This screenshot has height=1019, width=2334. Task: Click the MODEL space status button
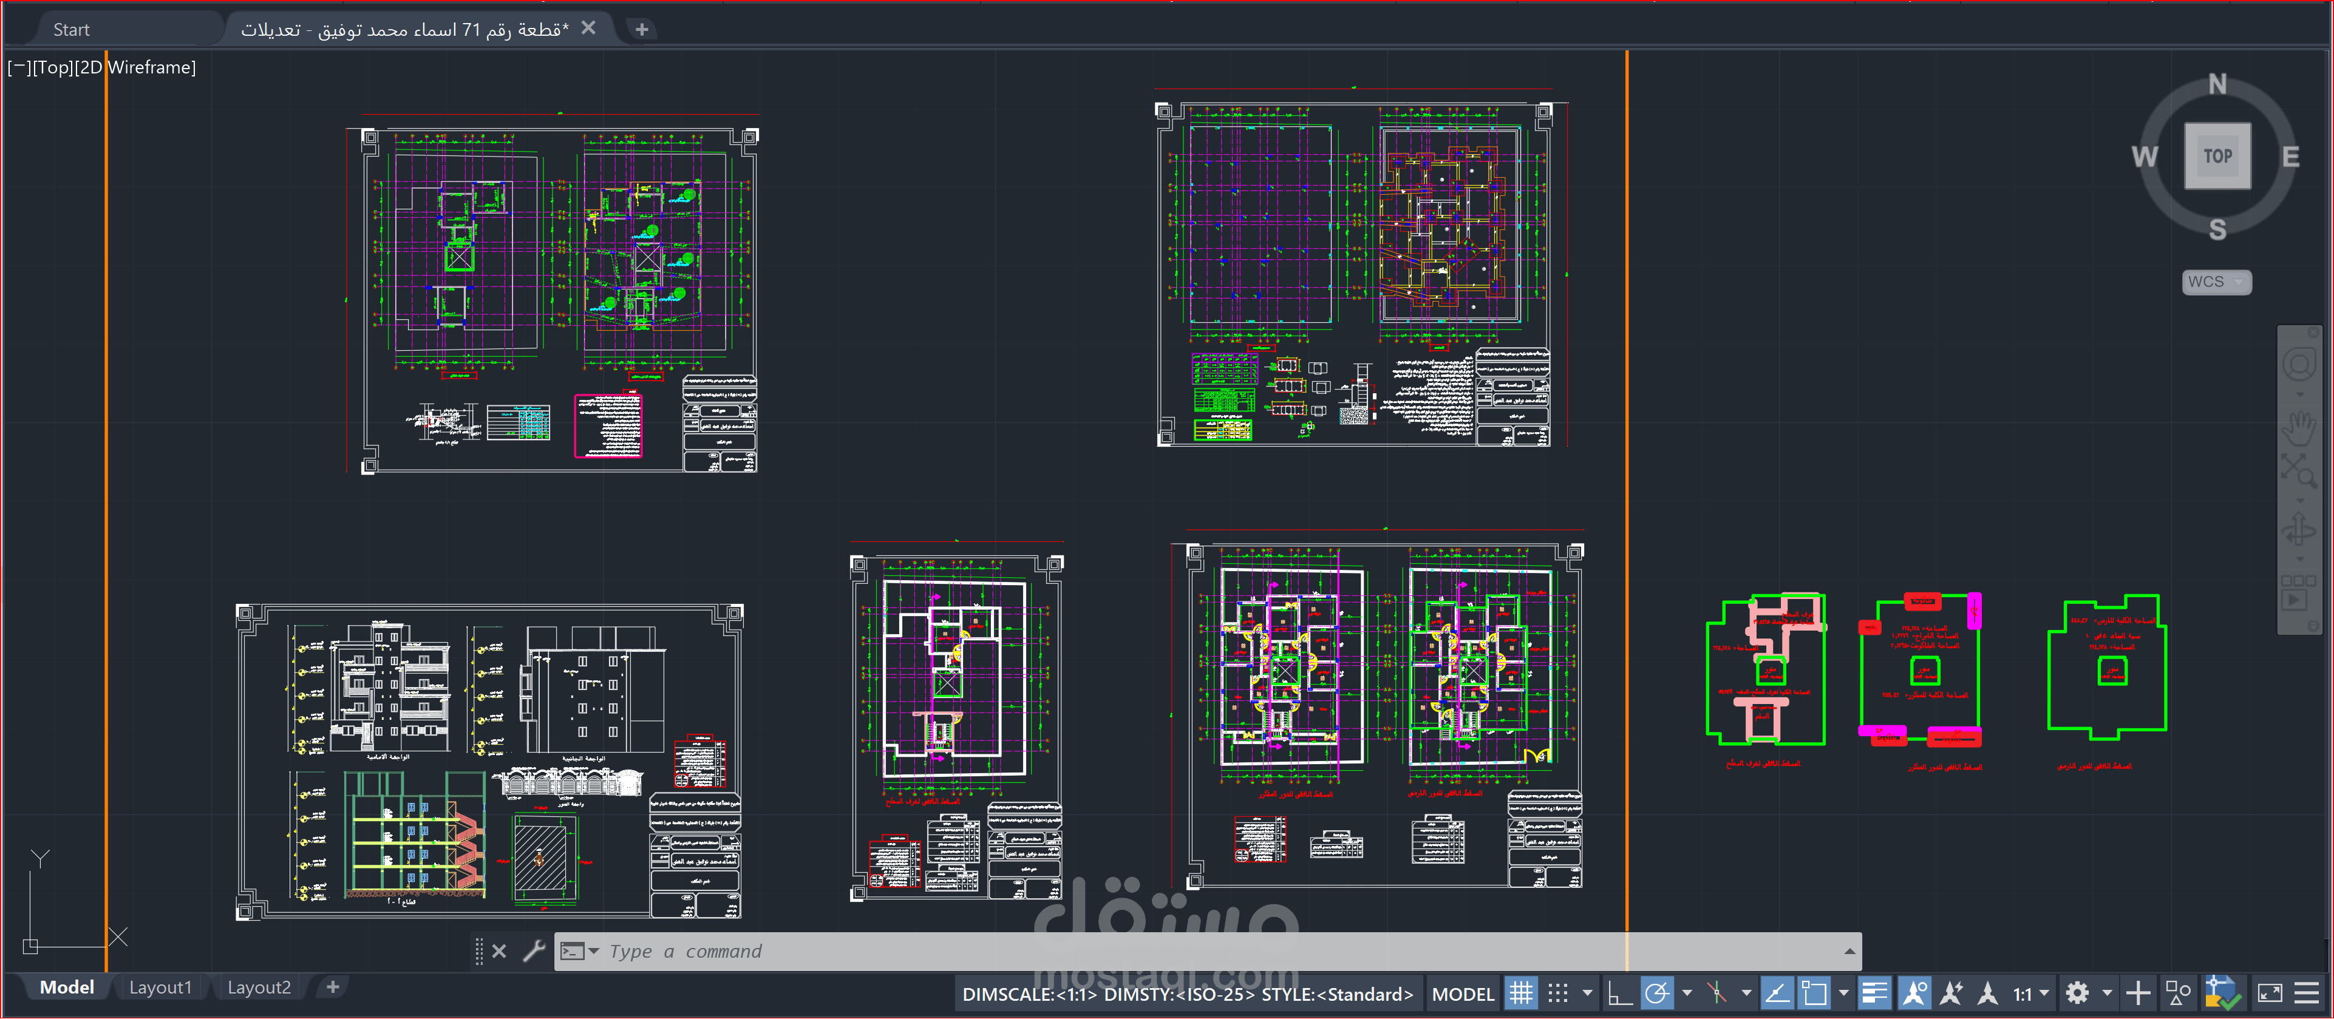1462,994
